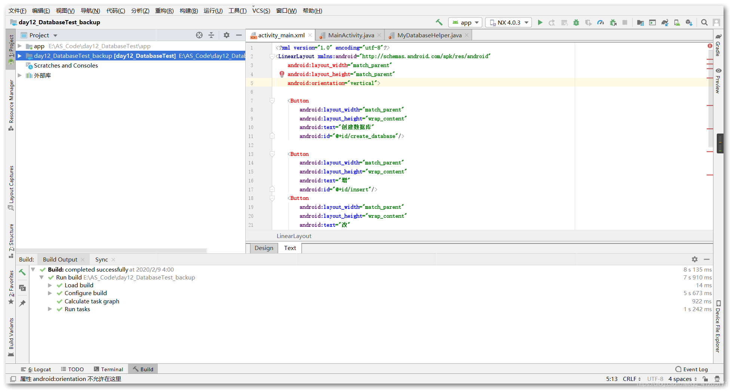Open the VCS(S) menu
This screenshot has width=731, height=391.
point(261,10)
